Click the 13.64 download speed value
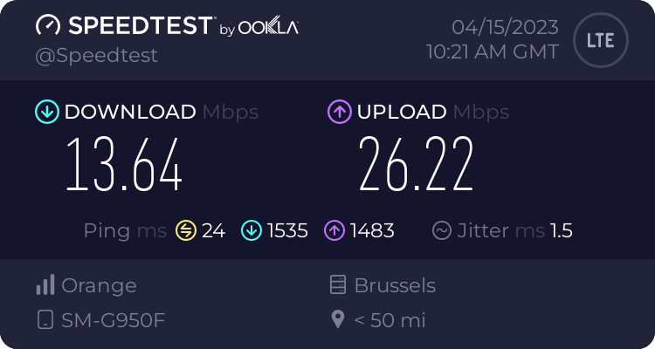The height and width of the screenshot is (349, 655). tap(125, 165)
